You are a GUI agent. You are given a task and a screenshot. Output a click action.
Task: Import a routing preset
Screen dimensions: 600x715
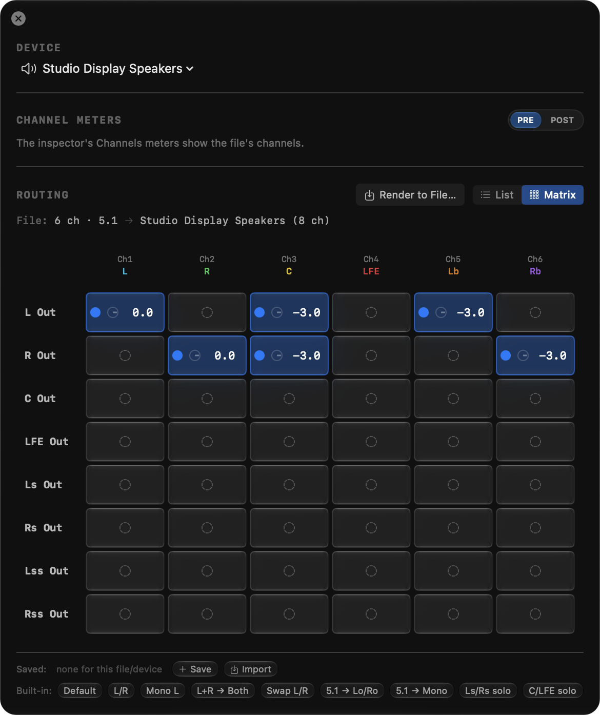coord(251,669)
